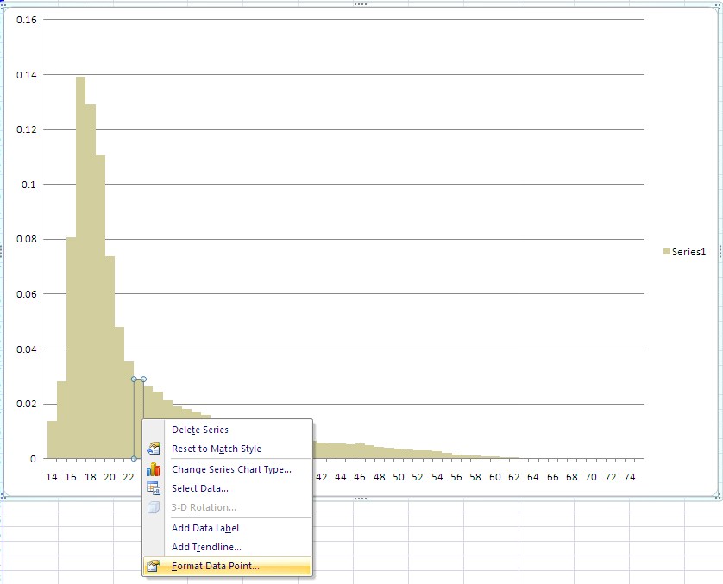Click the greyed 3-D Rotation icon

click(154, 507)
